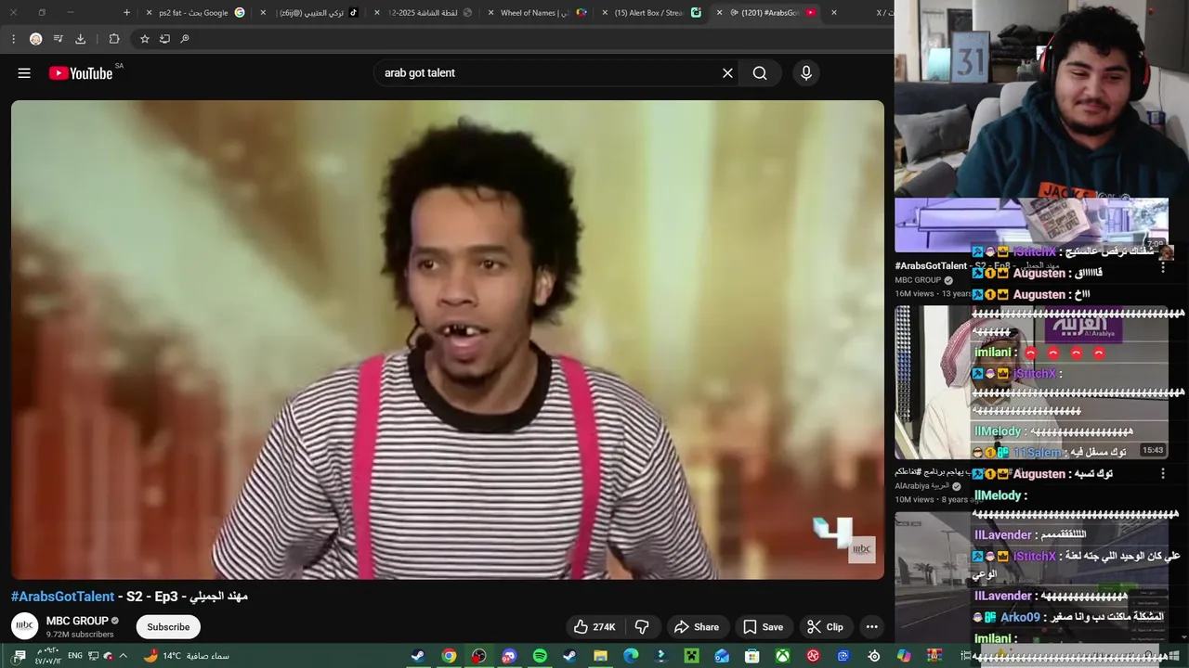
Task: Launch Minecraft from the taskbar
Action: click(x=691, y=656)
